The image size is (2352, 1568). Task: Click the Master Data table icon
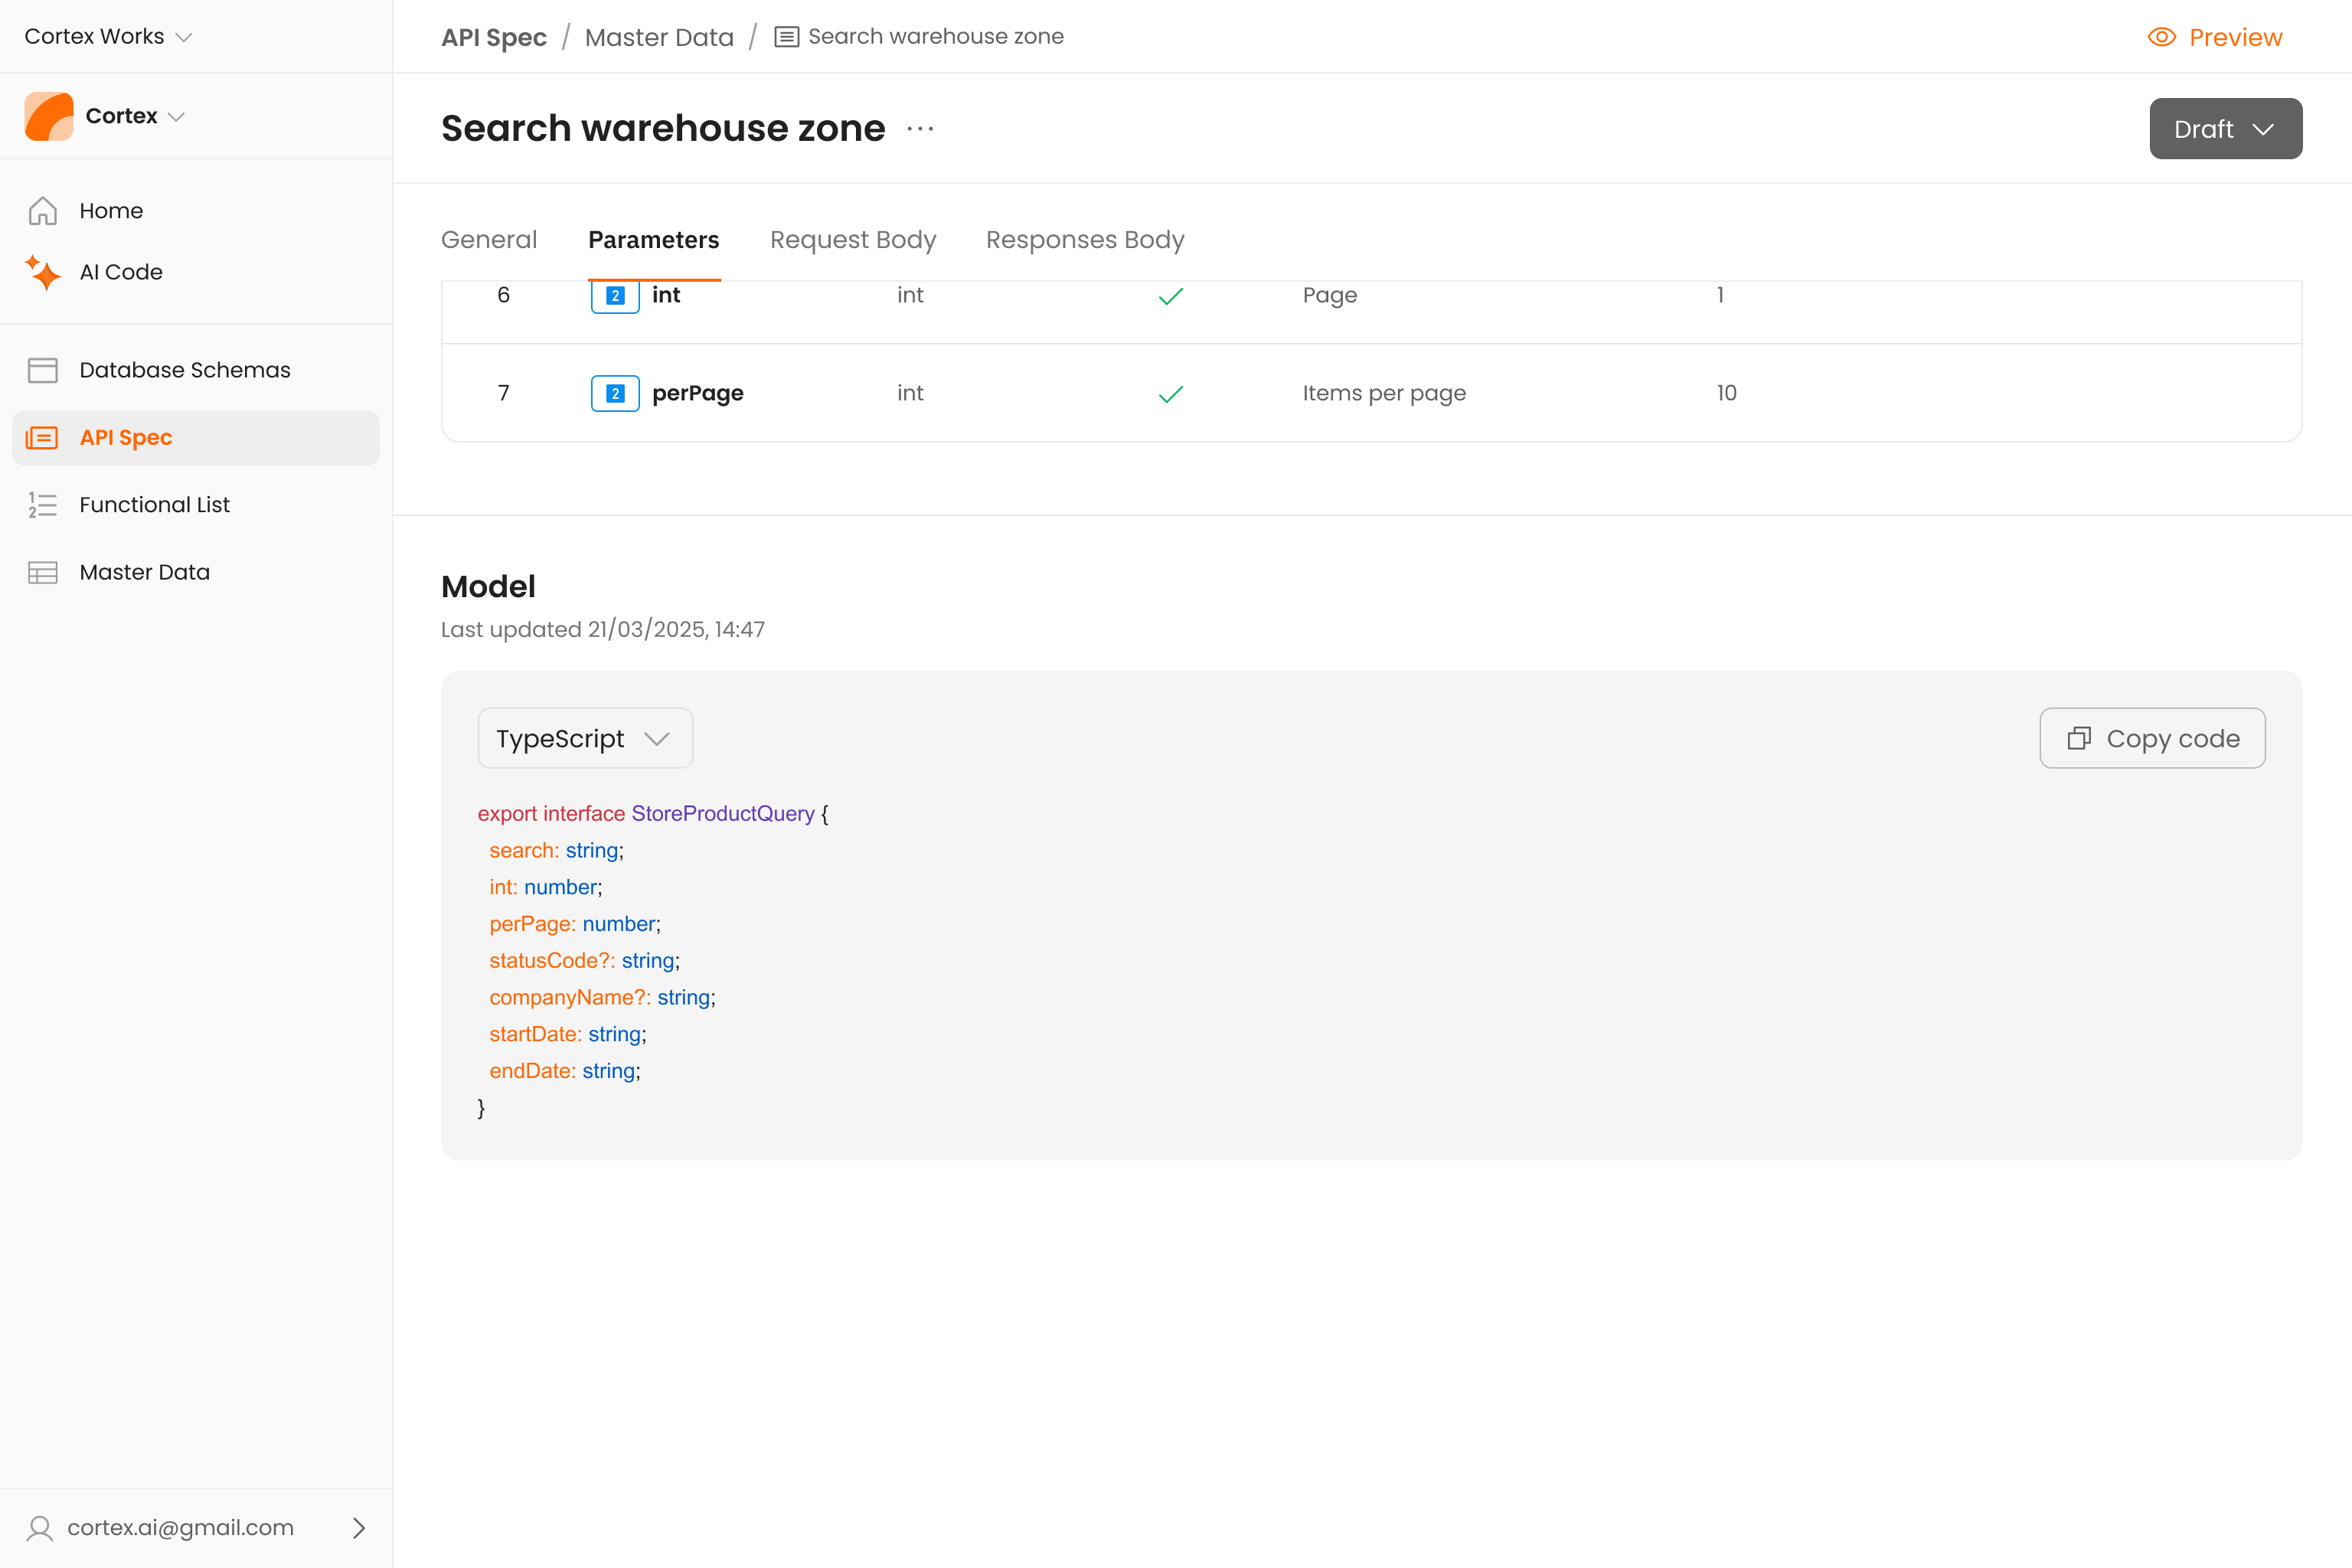[42, 572]
